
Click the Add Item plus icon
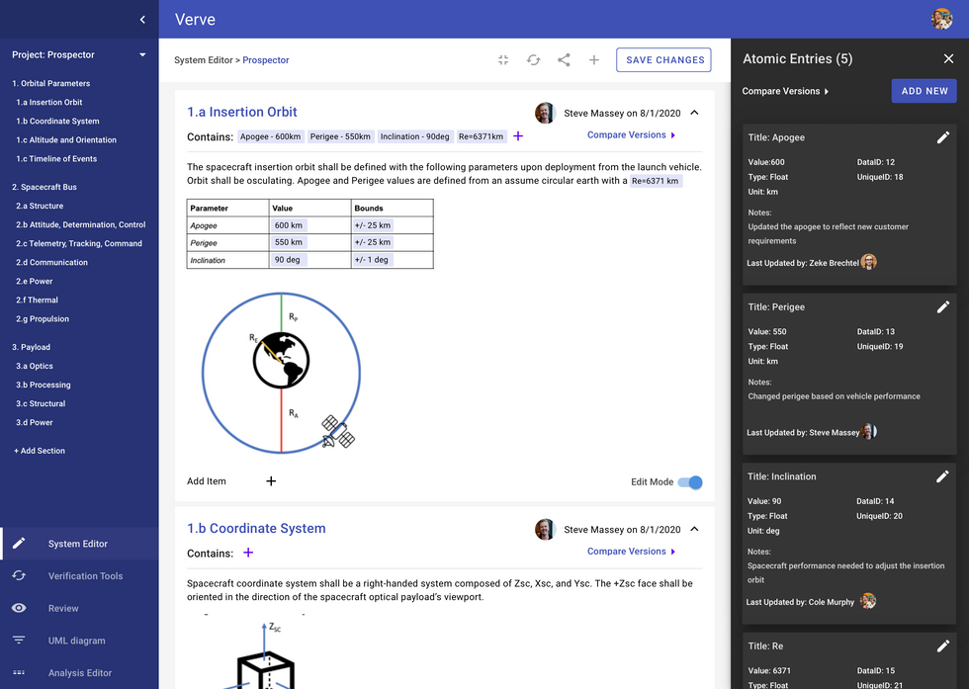[271, 480]
